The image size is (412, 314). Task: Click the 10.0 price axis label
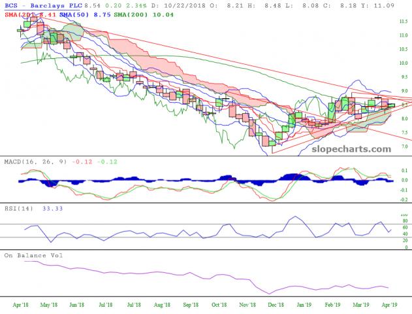404,63
